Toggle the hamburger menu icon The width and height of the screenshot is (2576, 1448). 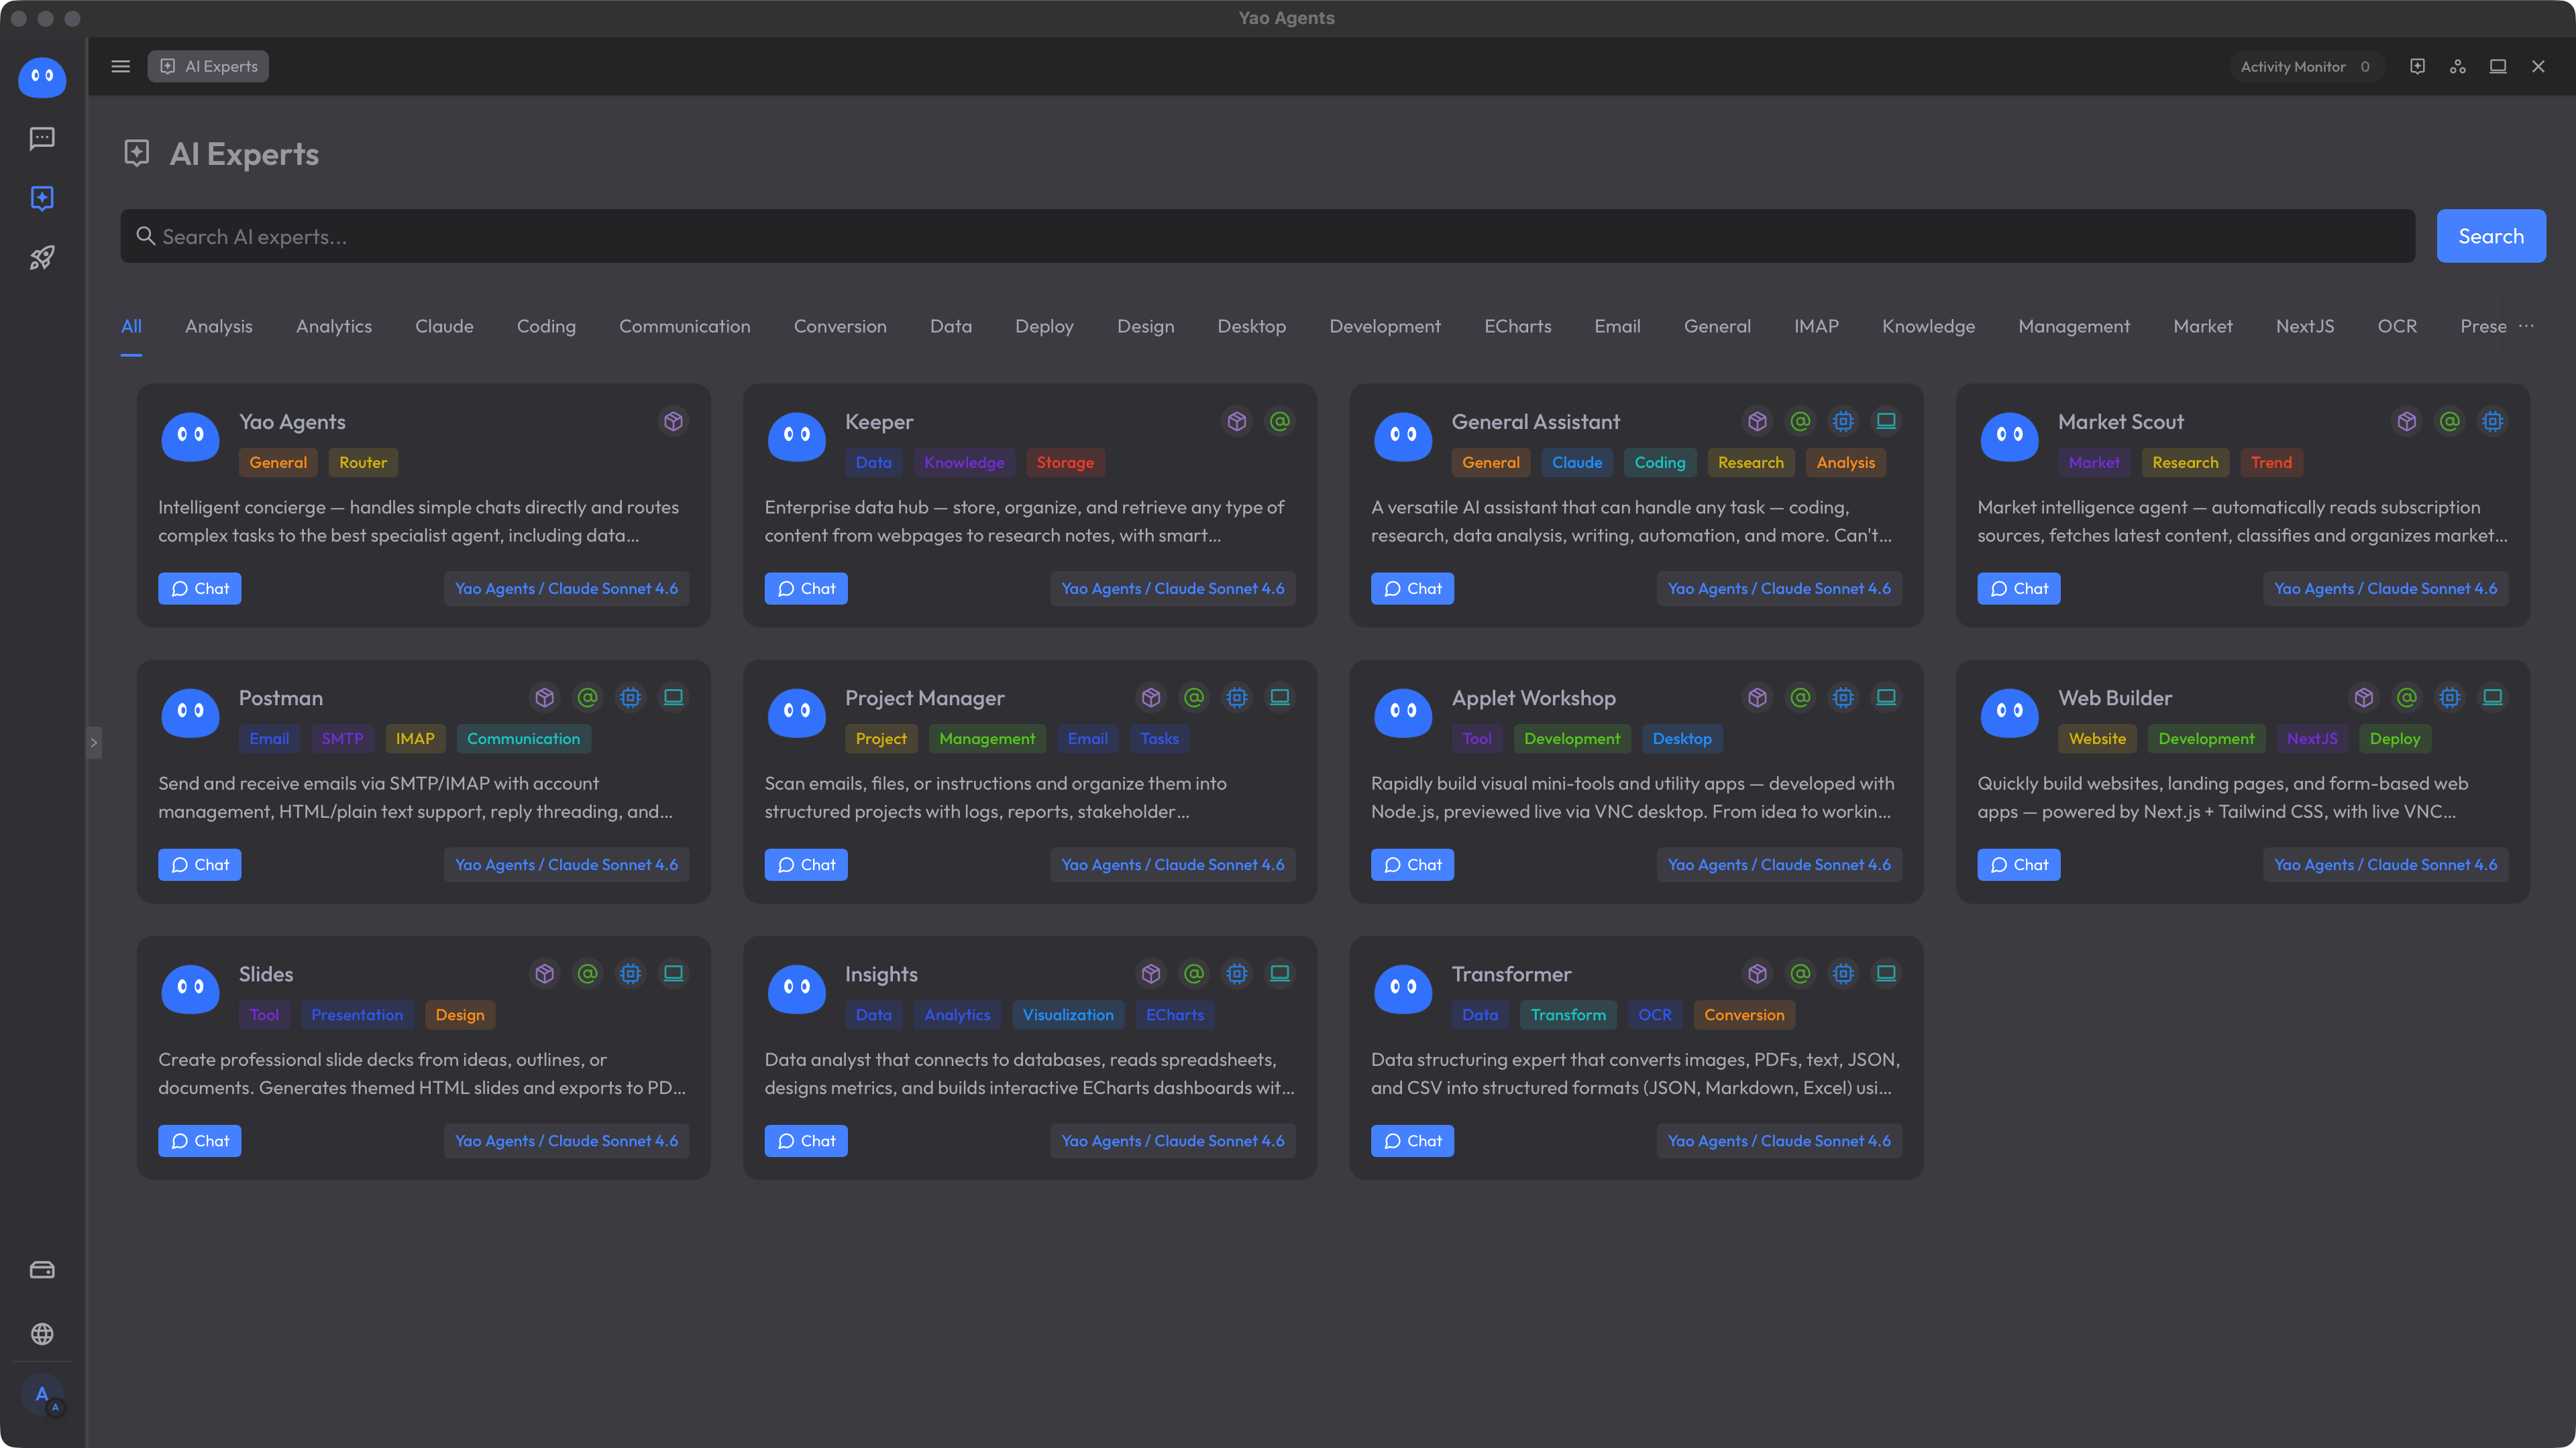point(120,66)
